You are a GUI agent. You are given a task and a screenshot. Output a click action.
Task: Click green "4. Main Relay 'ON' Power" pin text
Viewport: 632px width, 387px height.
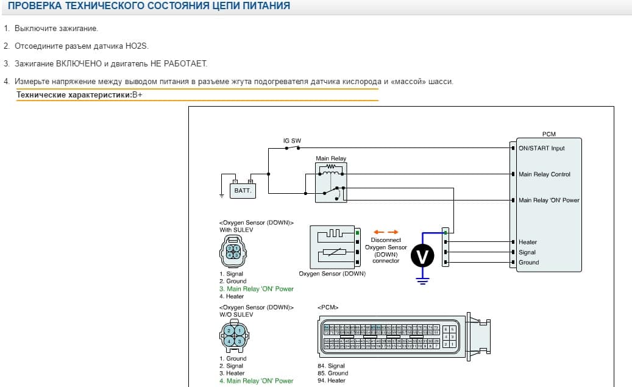tap(257, 380)
